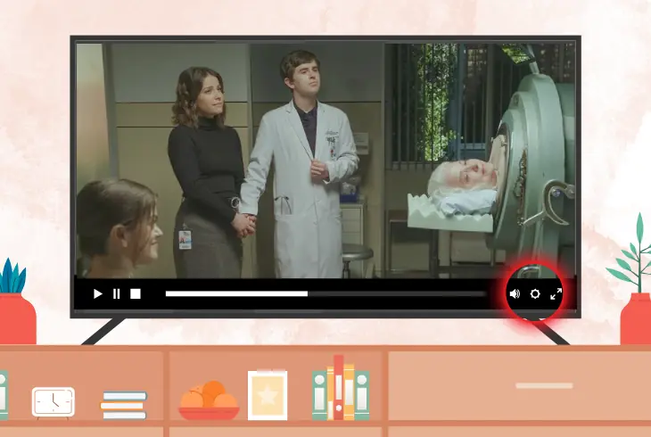Image resolution: width=651 pixels, height=437 pixels.
Task: Mute audio with the speaker volume icon
Action: 515,293
